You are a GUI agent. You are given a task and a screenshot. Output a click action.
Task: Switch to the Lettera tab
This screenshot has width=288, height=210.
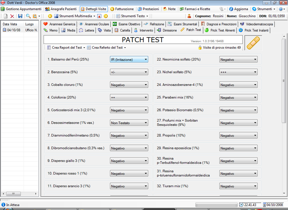click(86, 30)
